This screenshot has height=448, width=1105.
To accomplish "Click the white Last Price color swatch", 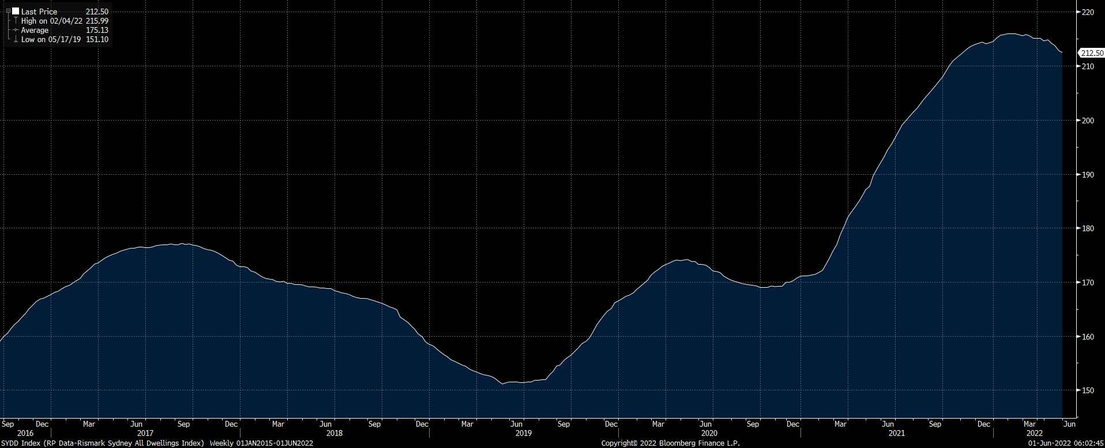I will 16,11.
